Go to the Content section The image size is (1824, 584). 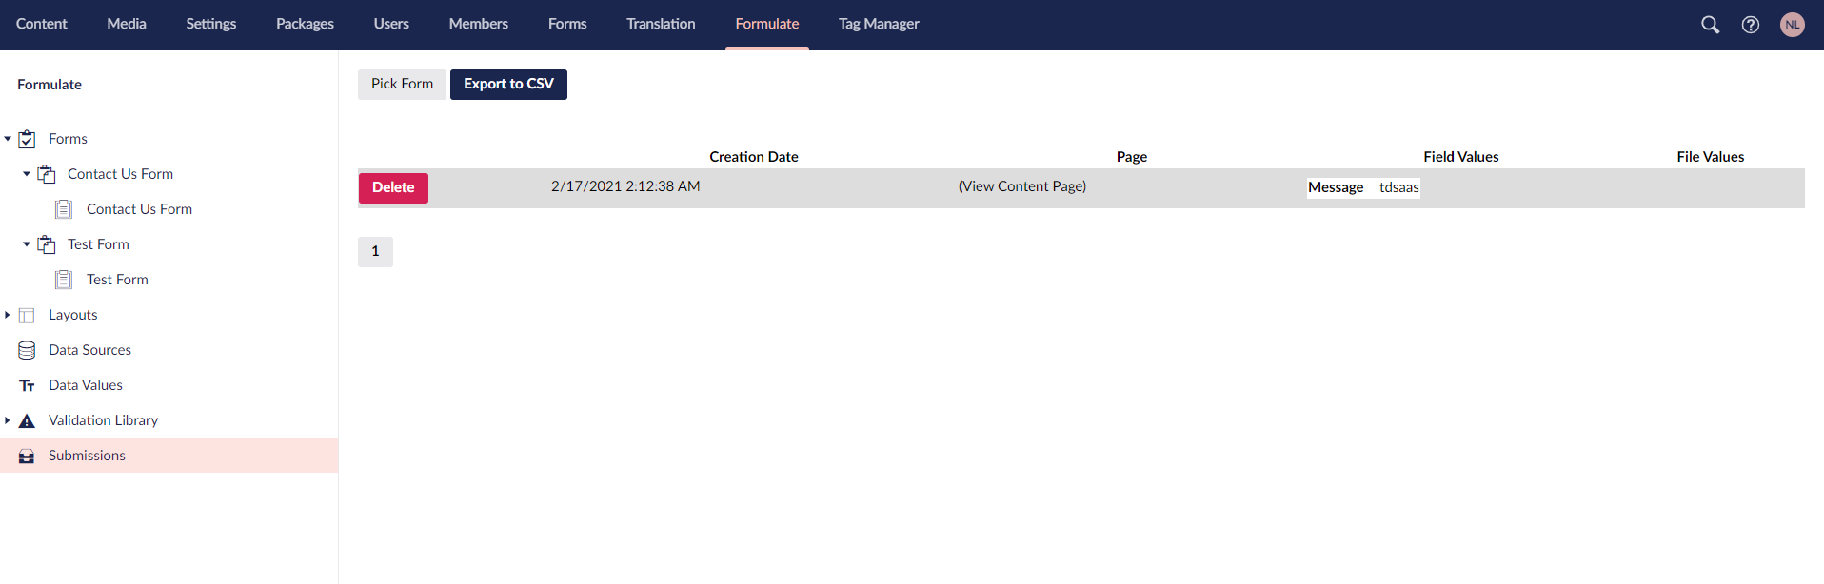[x=42, y=24]
